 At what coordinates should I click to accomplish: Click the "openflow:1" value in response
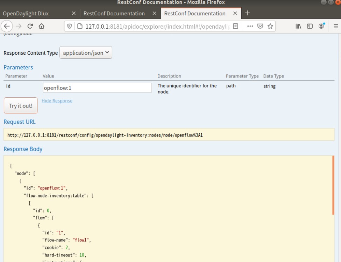[51, 188]
